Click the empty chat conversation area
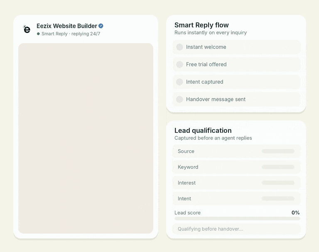Screen dimensions: 319x252 (x=86, y=138)
